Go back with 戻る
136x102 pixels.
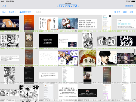point(4,6)
